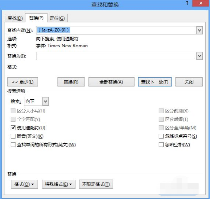The image size is (210, 199).
Task: Click the 全部替换(A) button
Action: point(111,82)
